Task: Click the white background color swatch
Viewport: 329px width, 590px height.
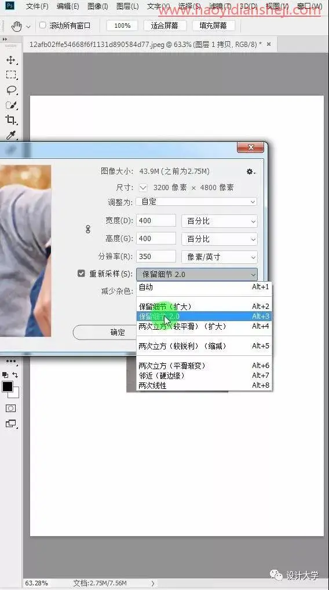Action: tap(15, 394)
